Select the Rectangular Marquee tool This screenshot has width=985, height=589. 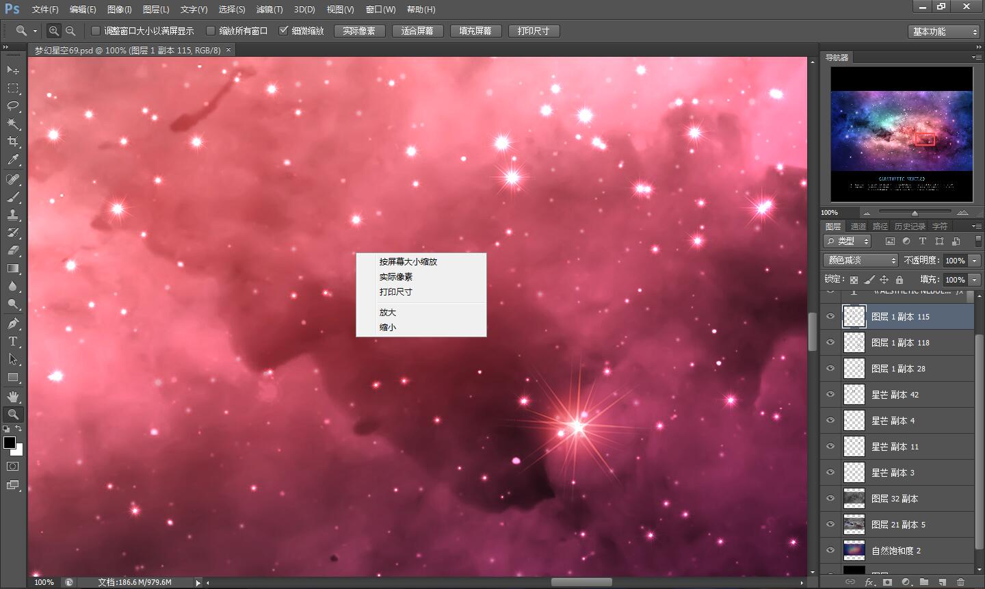click(13, 88)
